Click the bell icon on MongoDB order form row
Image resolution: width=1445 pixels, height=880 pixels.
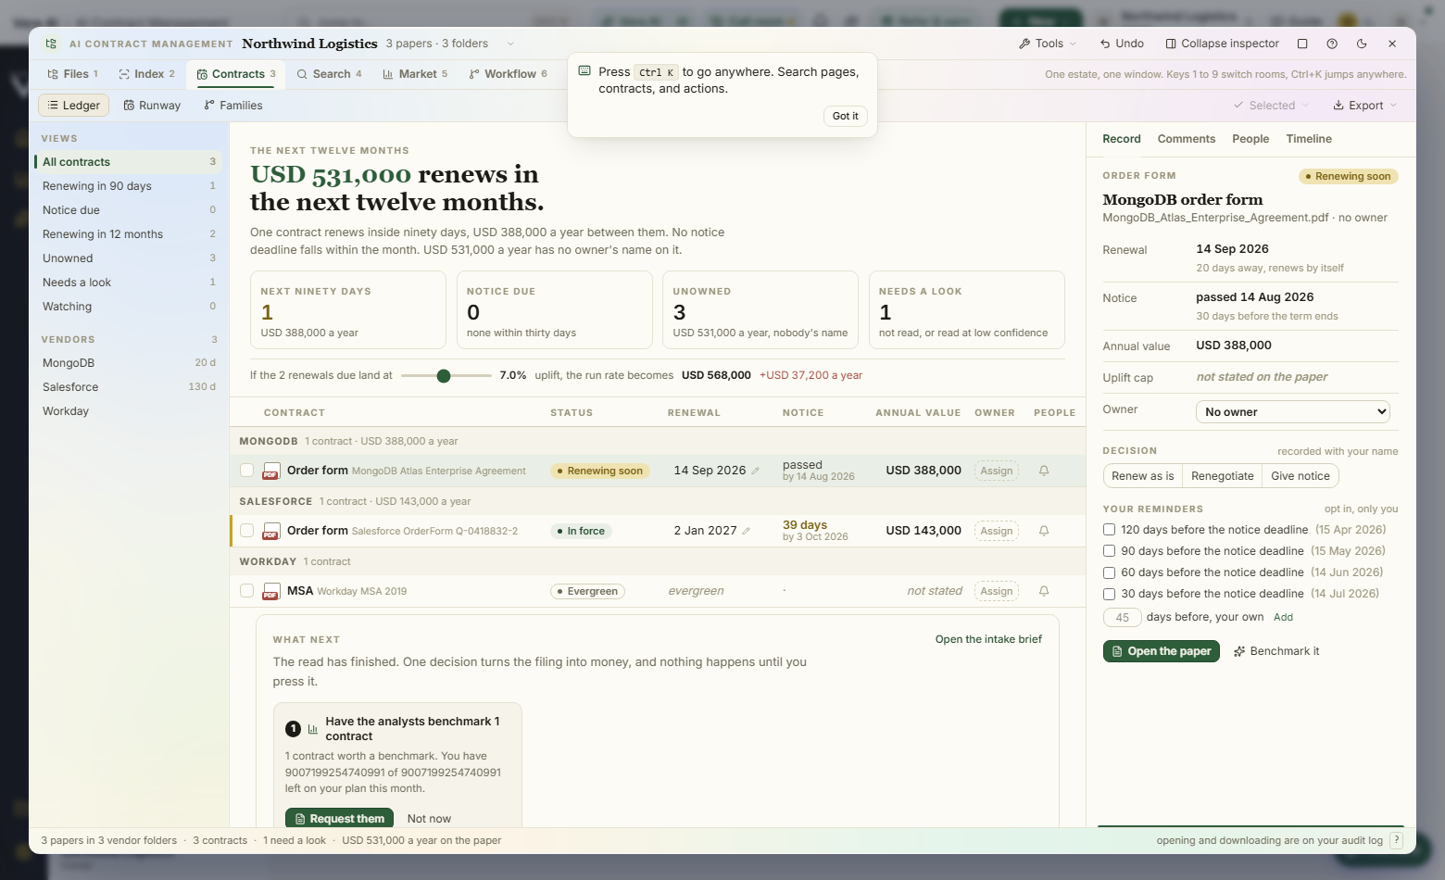[x=1044, y=471]
